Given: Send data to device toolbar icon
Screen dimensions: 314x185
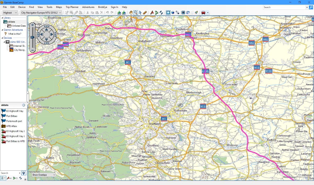Looking at the screenshot, I should (119, 13).
